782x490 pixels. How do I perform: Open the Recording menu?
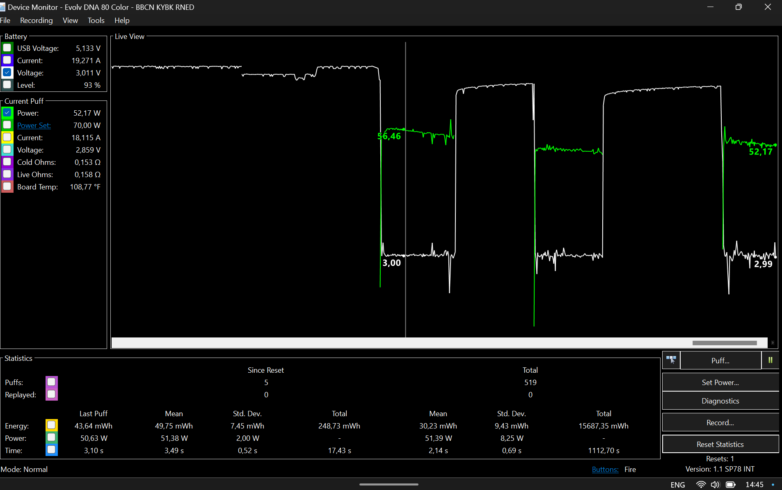[36, 21]
